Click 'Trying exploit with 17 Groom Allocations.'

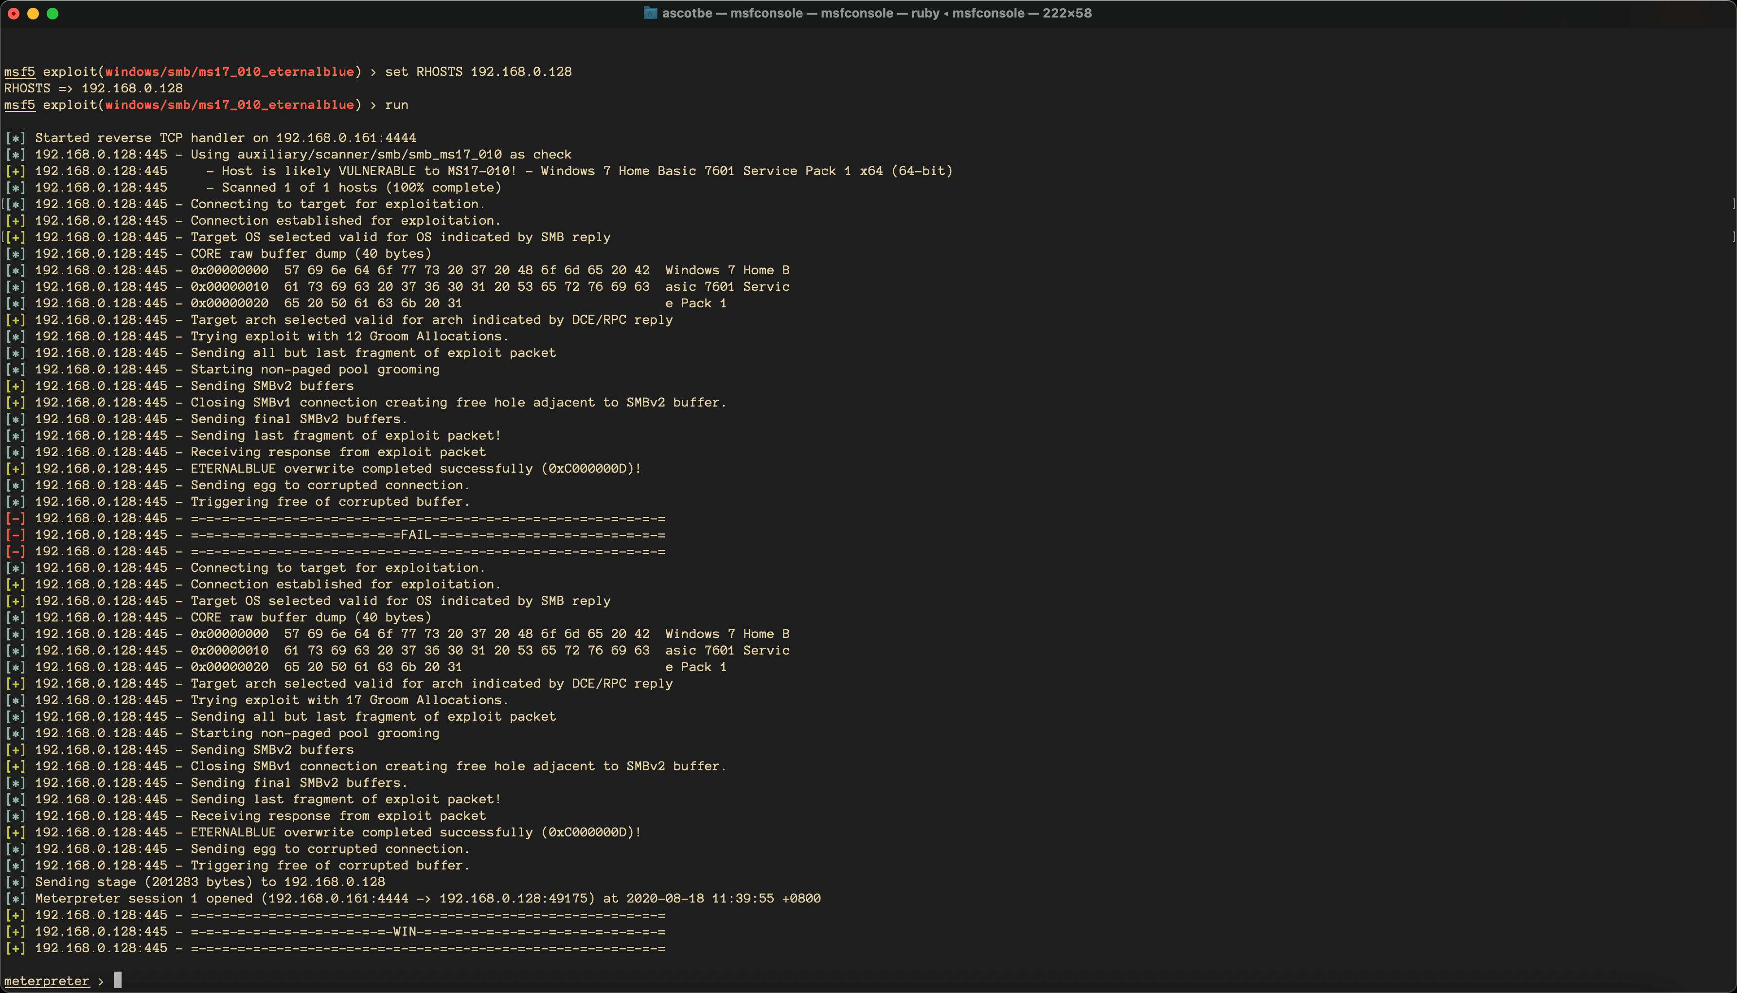point(349,700)
